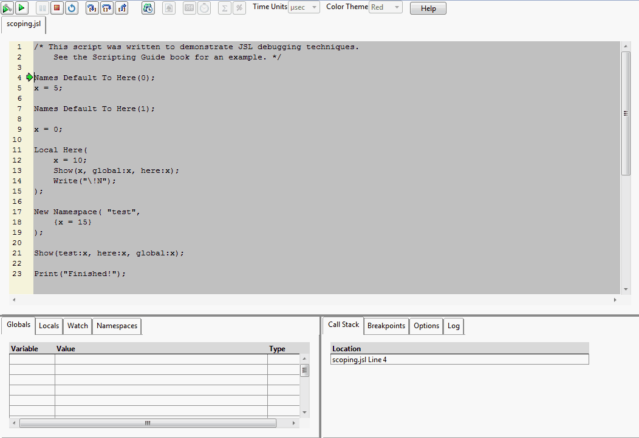
Task: Open the Color Theme dropdown
Action: point(386,7)
